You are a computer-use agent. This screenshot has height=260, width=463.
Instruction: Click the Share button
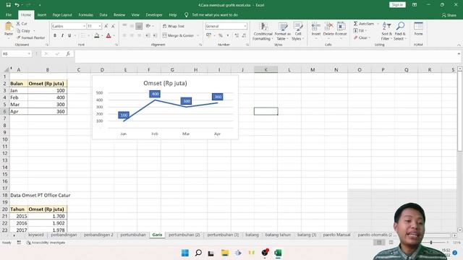(x=449, y=14)
